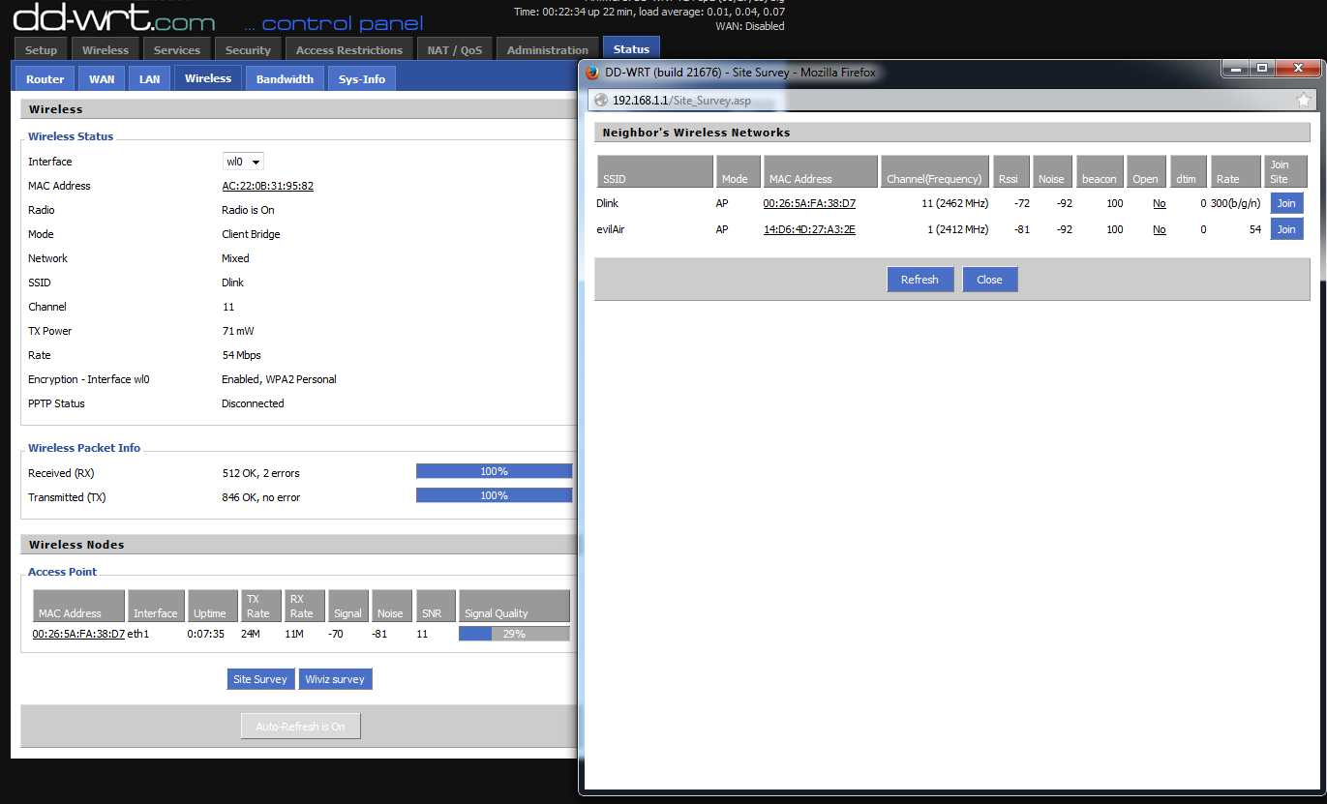Click the Received (RX) 100% progress bar
Image resolution: width=1327 pixels, height=804 pixels.
click(x=495, y=471)
